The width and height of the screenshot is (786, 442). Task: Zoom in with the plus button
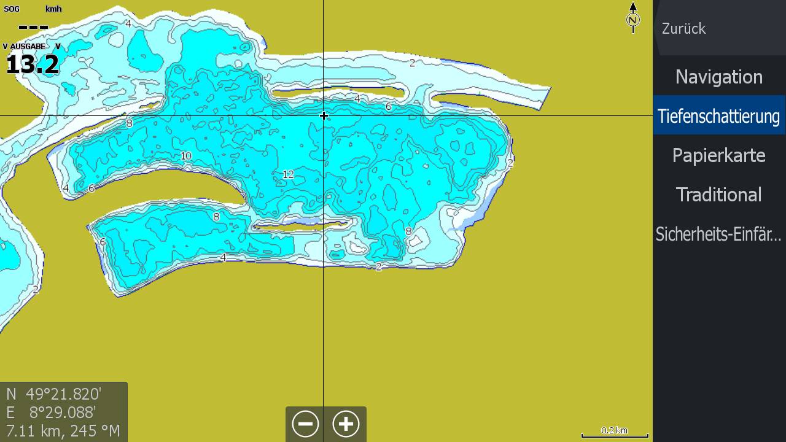[x=346, y=424]
